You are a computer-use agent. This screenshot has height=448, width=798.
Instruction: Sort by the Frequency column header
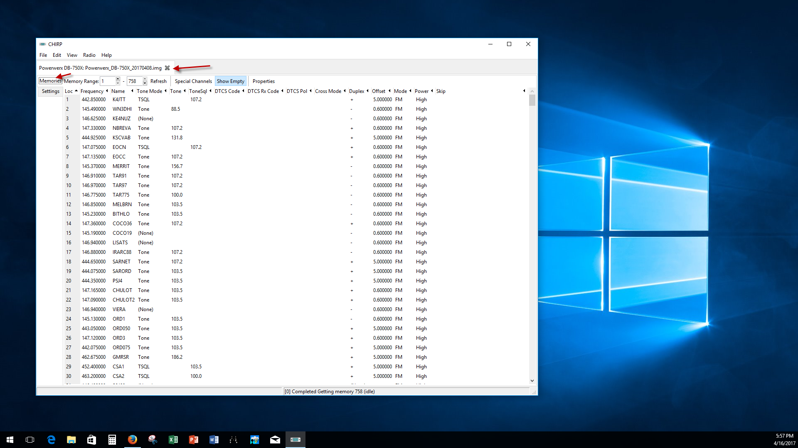(x=94, y=91)
